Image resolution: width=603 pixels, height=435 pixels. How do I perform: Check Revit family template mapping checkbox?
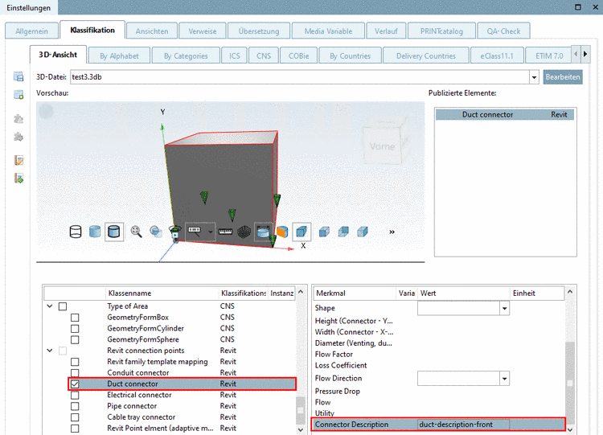[x=75, y=362]
